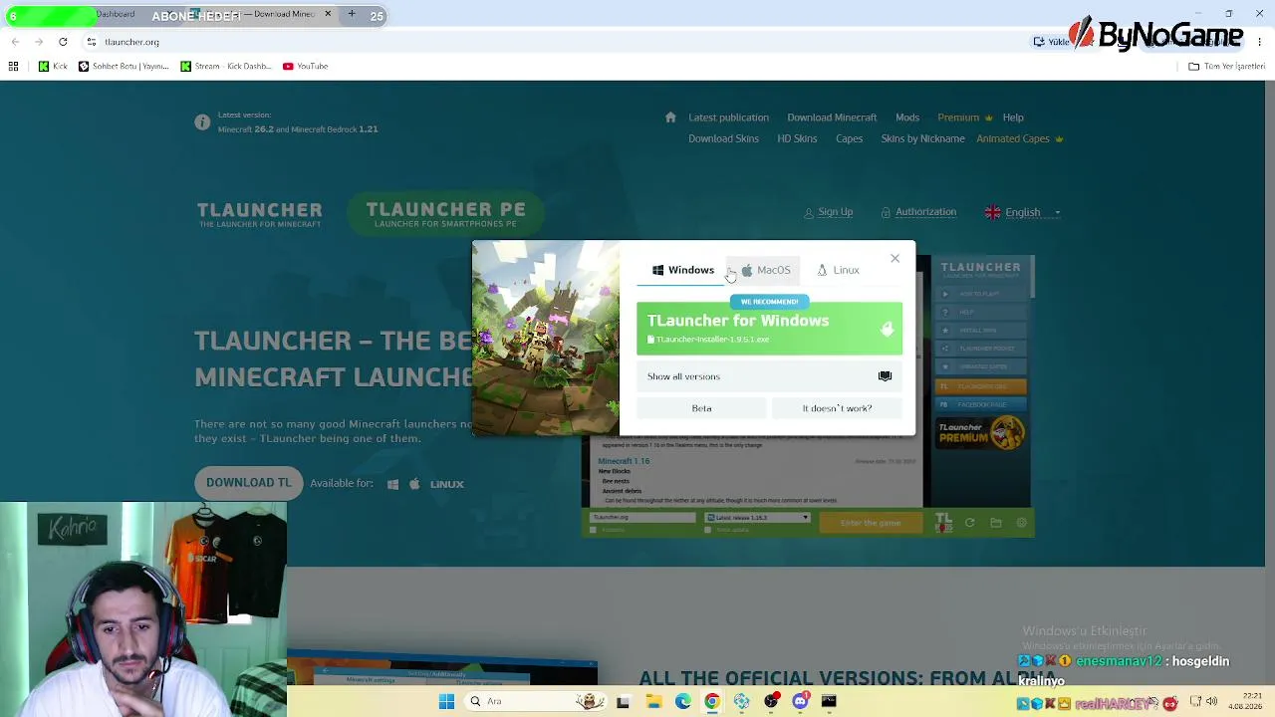Open Microsoft Edge from the taskbar
1275x717 pixels.
[x=682, y=701]
